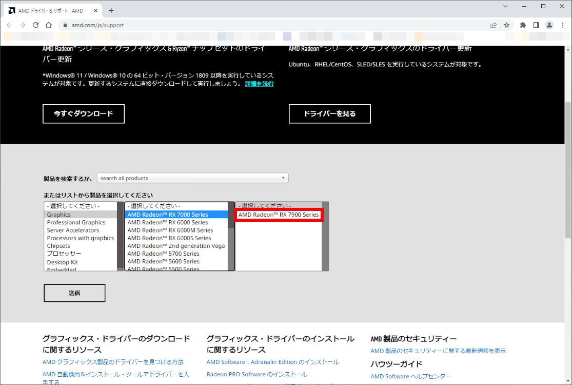572x385 pixels.
Task: Click the first list's scrollbar
Action: 121,236
